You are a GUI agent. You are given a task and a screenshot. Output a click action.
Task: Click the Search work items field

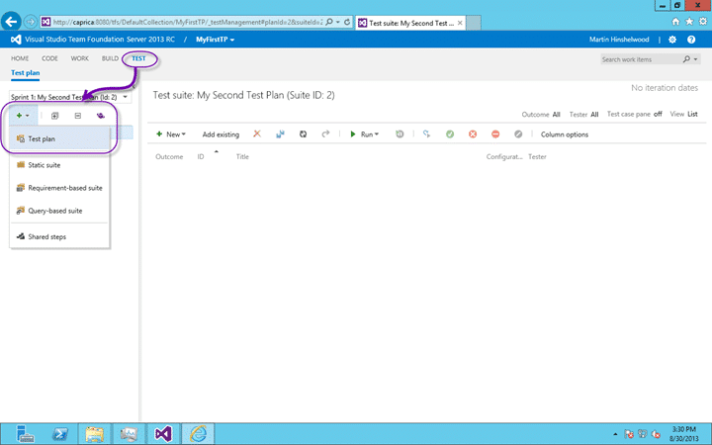640,59
